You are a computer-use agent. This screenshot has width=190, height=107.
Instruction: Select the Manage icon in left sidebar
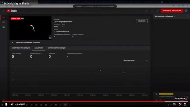pos(4,27)
